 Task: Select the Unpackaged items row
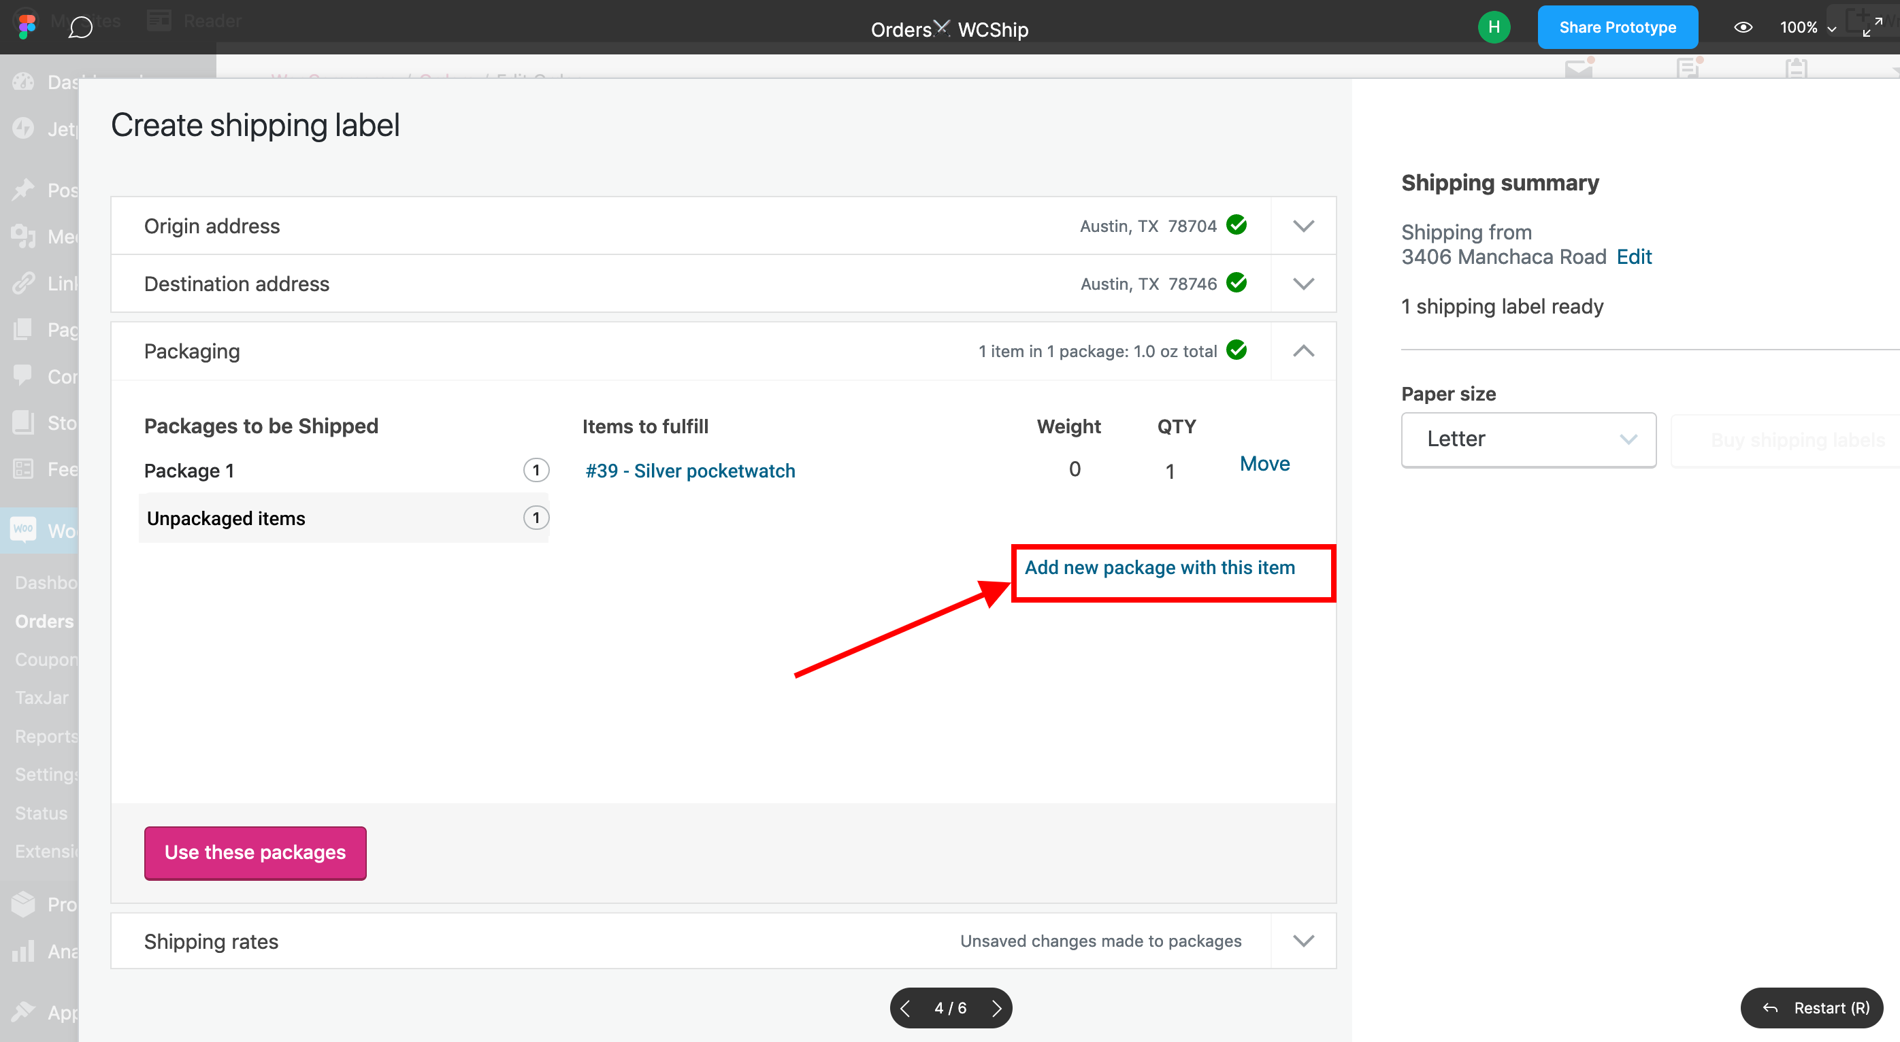[x=344, y=518]
